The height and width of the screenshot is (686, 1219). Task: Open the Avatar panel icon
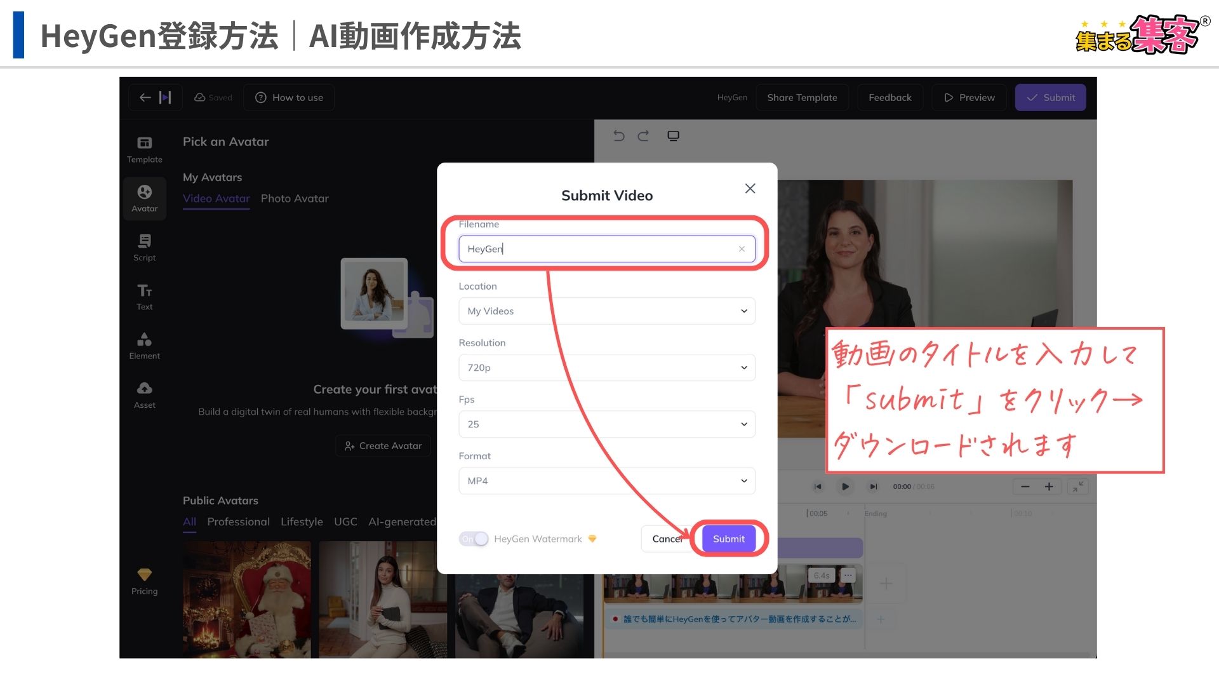[x=144, y=192]
